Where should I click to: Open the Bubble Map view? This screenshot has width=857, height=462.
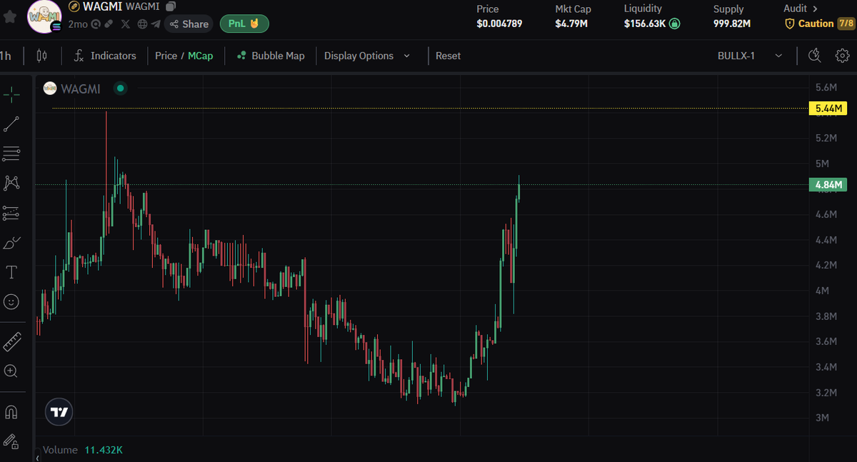(271, 55)
